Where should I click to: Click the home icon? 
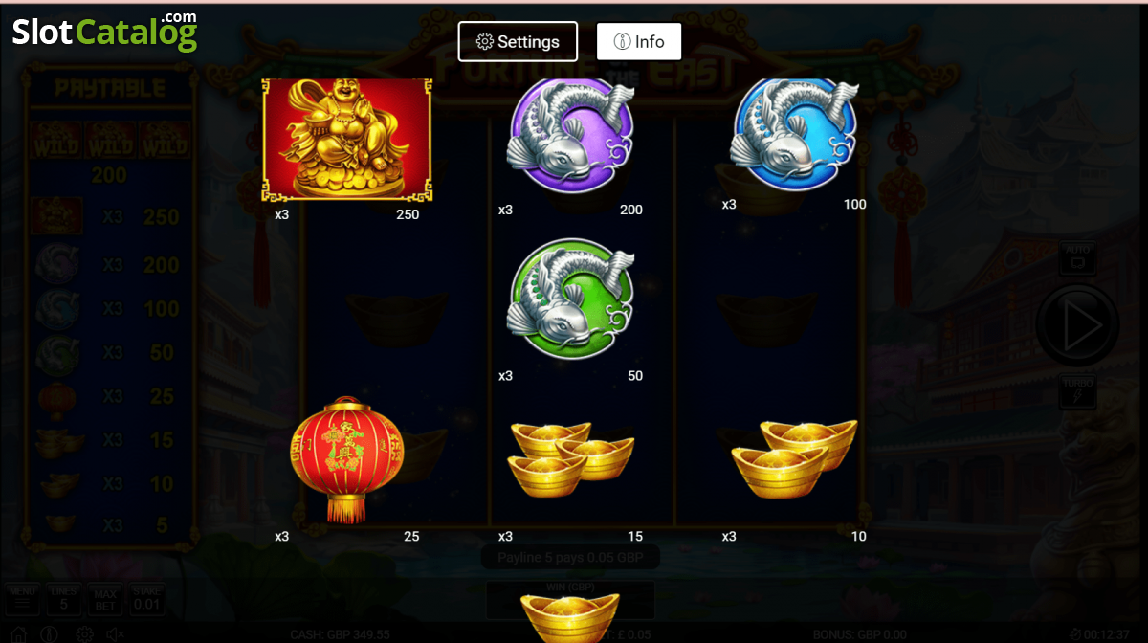(x=18, y=634)
